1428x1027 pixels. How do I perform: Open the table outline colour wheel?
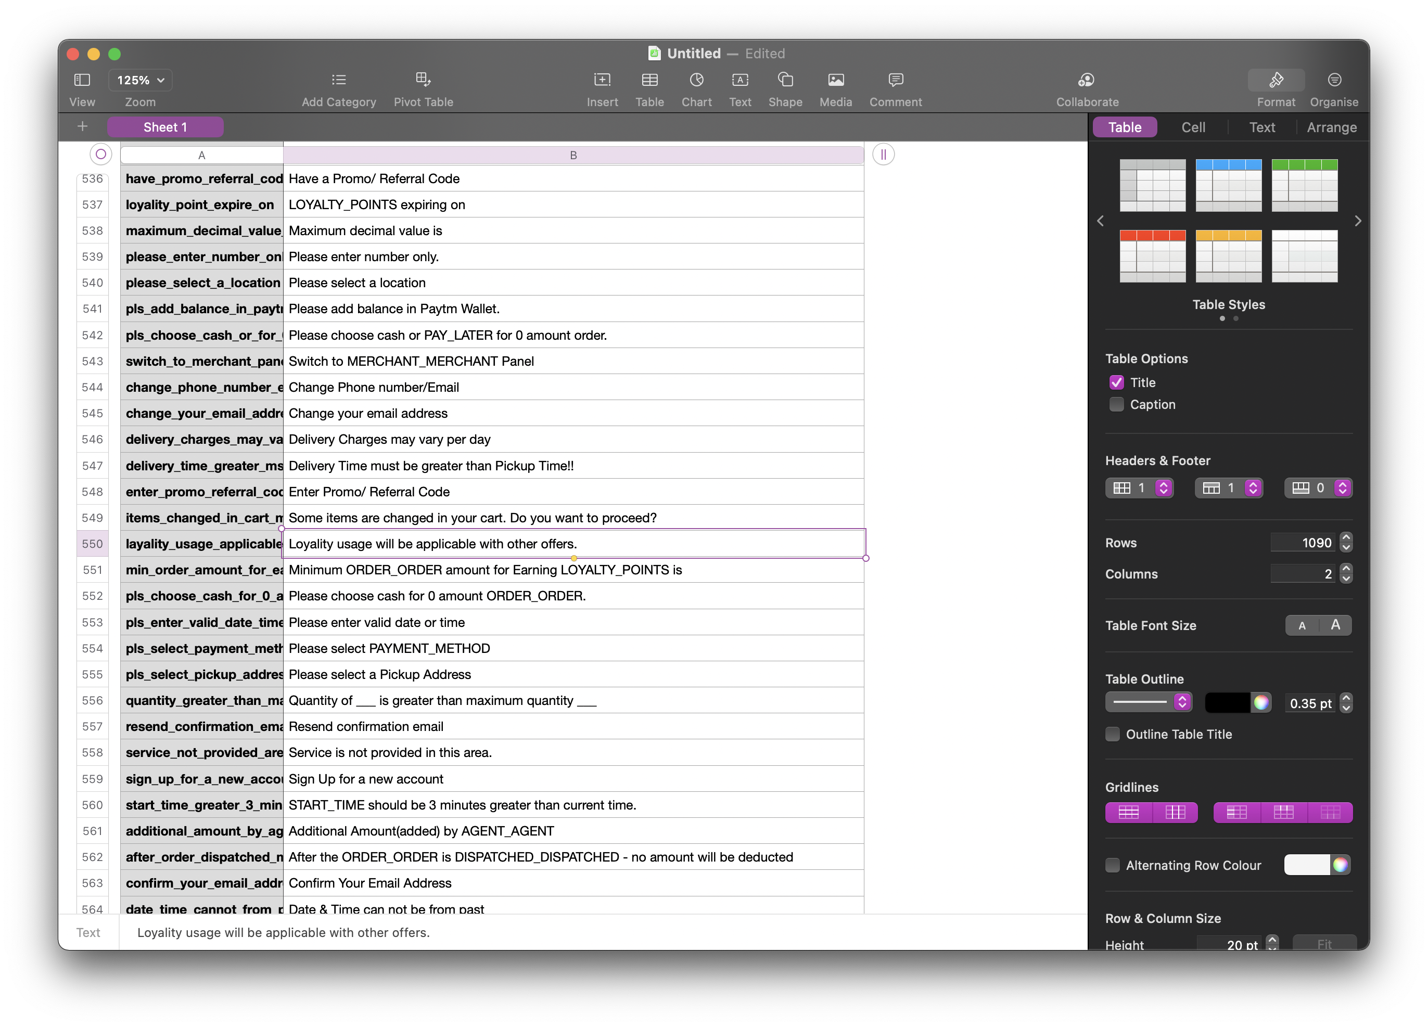click(x=1260, y=703)
